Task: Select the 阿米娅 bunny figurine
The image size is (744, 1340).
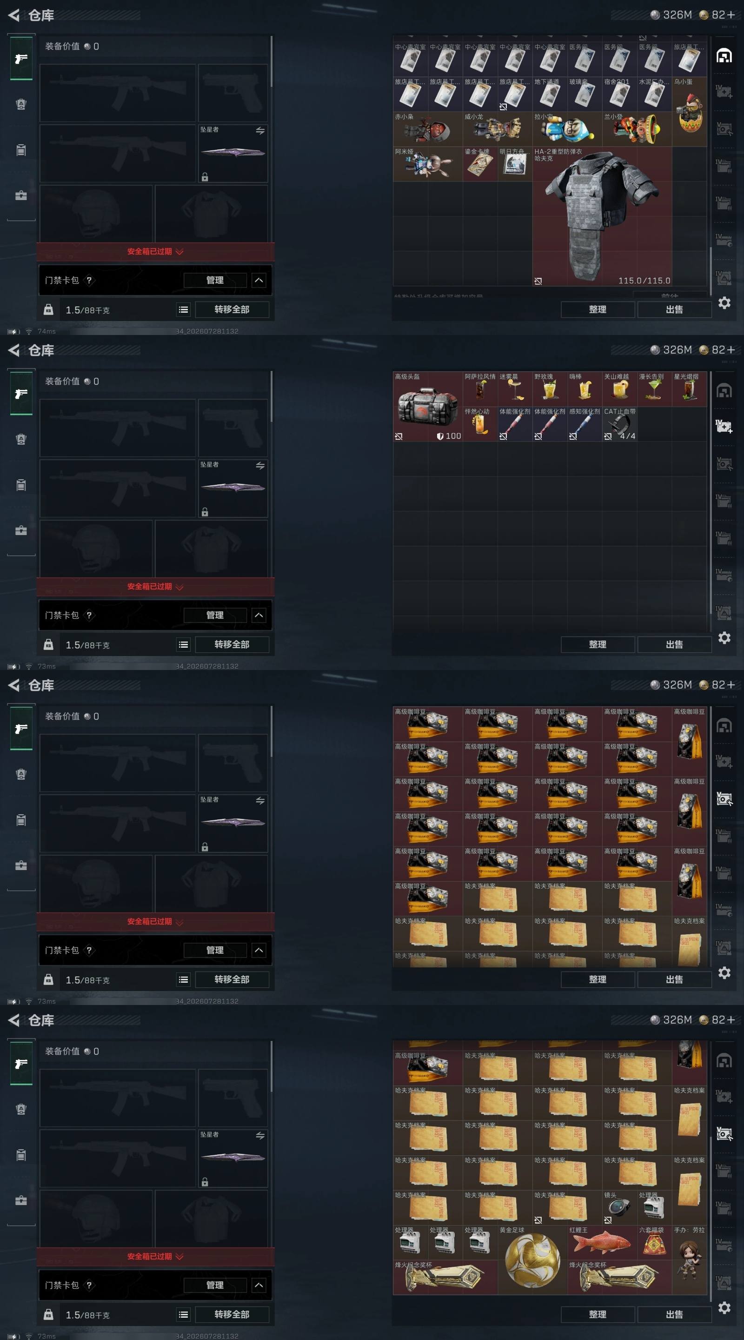Action: [x=428, y=164]
